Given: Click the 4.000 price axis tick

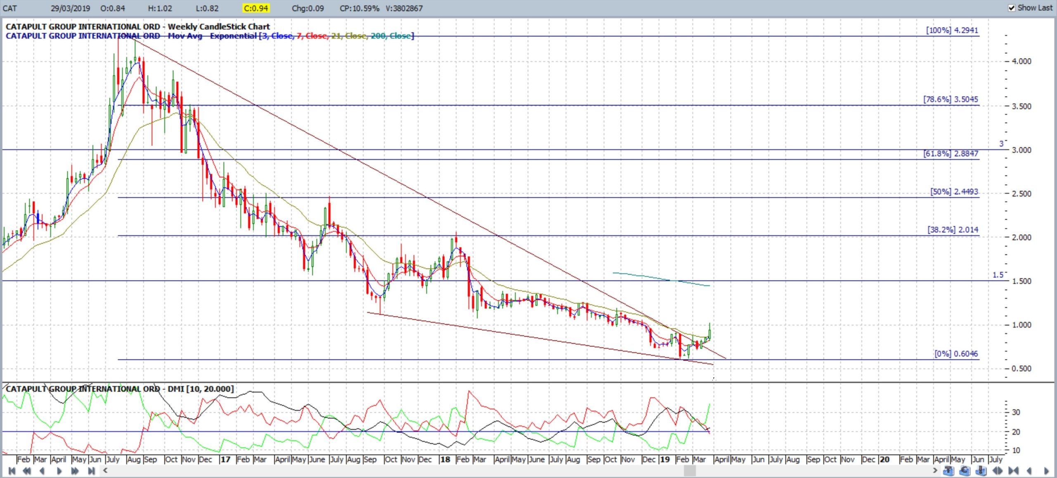Looking at the screenshot, I should (x=1021, y=61).
